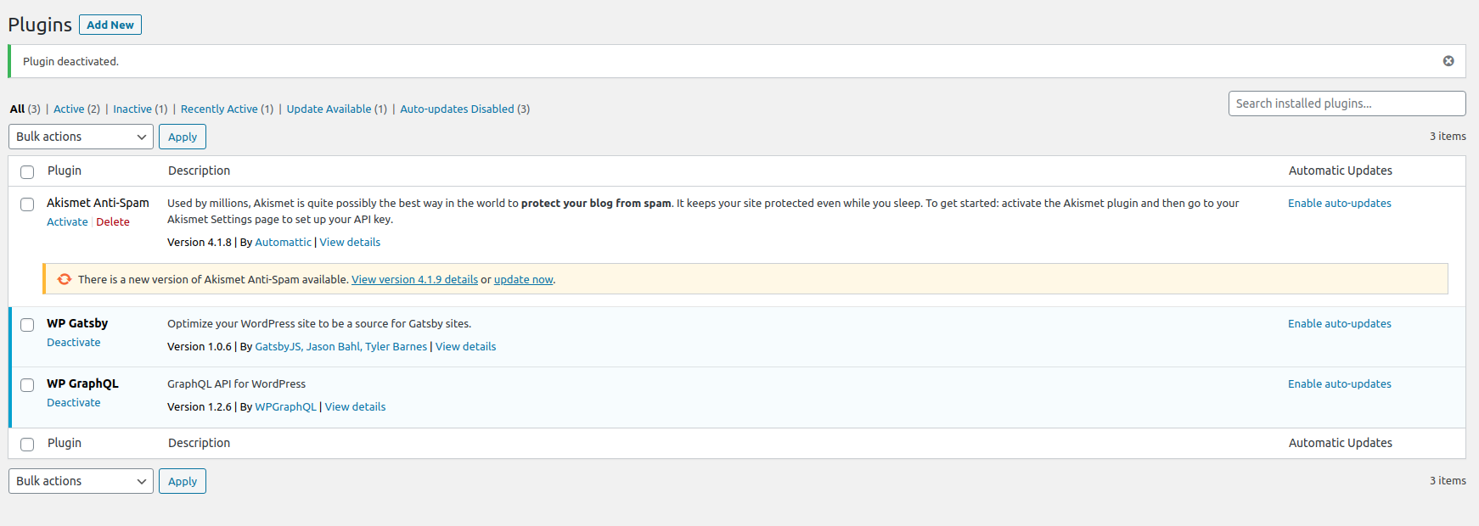Open the WPGraphQL author link

[x=285, y=406]
